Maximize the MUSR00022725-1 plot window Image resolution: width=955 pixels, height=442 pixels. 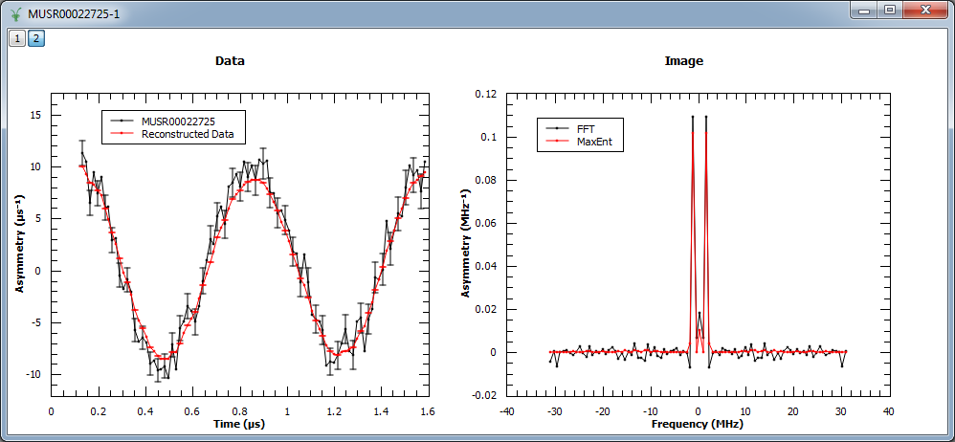[x=890, y=10]
